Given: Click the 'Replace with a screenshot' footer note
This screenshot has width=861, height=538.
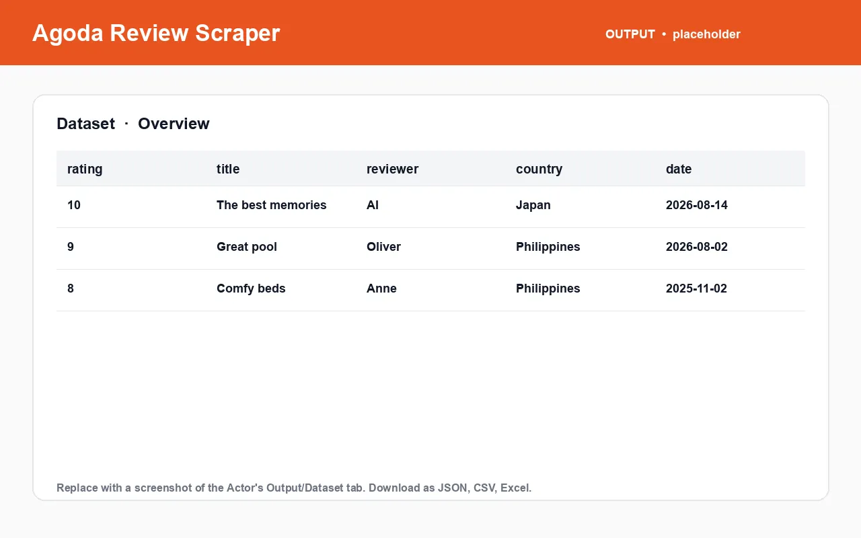Looking at the screenshot, I should 294,488.
